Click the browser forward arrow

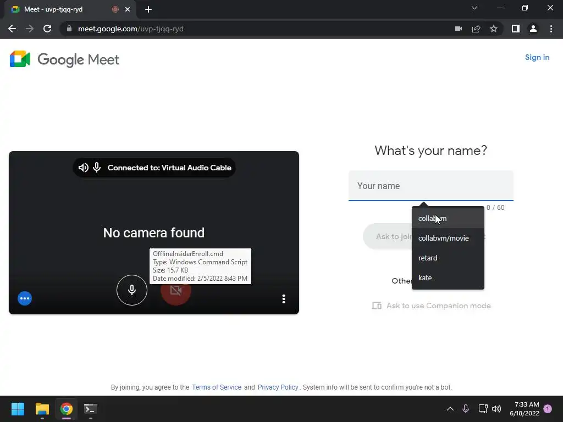[30, 29]
